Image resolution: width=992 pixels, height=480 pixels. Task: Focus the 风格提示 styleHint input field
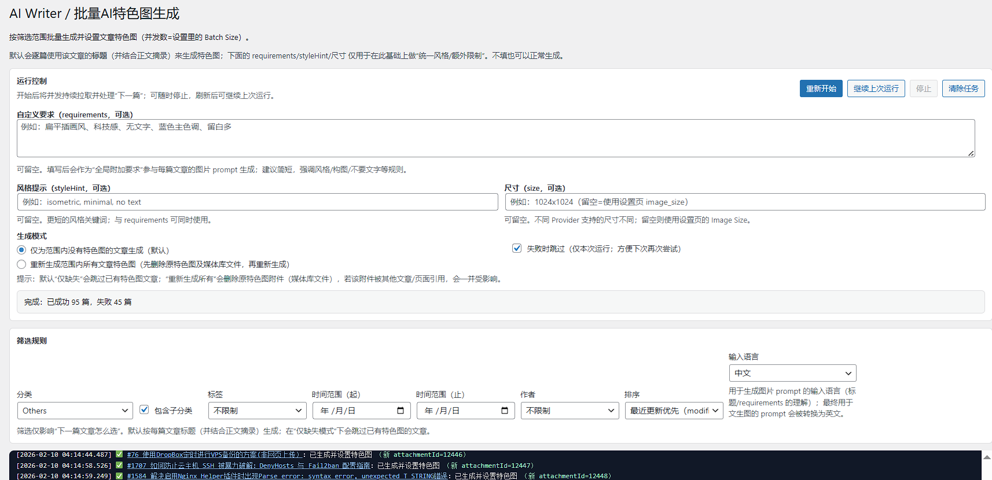tap(258, 202)
